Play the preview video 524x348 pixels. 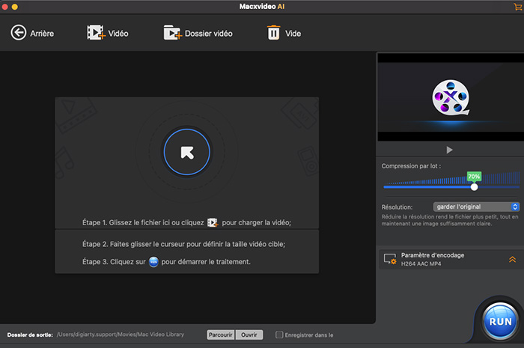(449, 150)
